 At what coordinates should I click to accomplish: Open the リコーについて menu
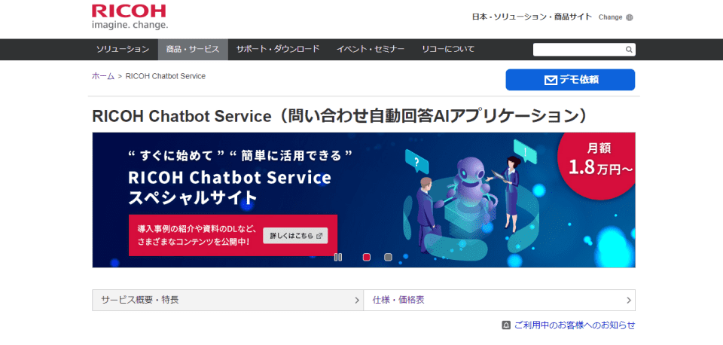(x=448, y=50)
